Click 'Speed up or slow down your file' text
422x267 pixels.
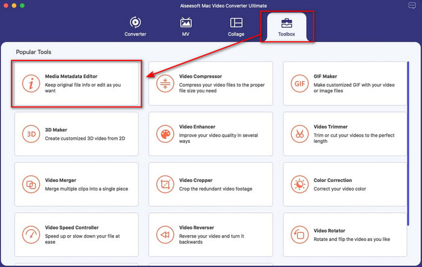83,239
